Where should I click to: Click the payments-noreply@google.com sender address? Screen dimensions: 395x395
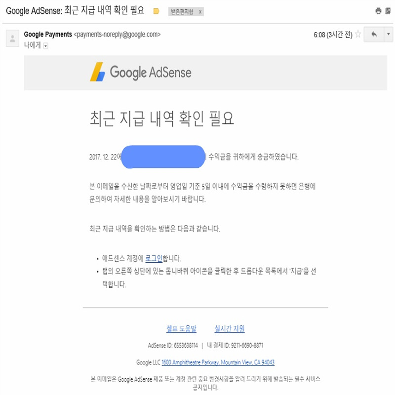pyautogui.click(x=117, y=35)
